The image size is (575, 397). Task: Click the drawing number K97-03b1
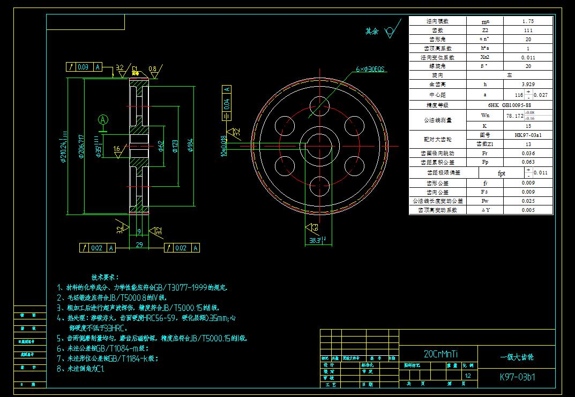(x=517, y=376)
